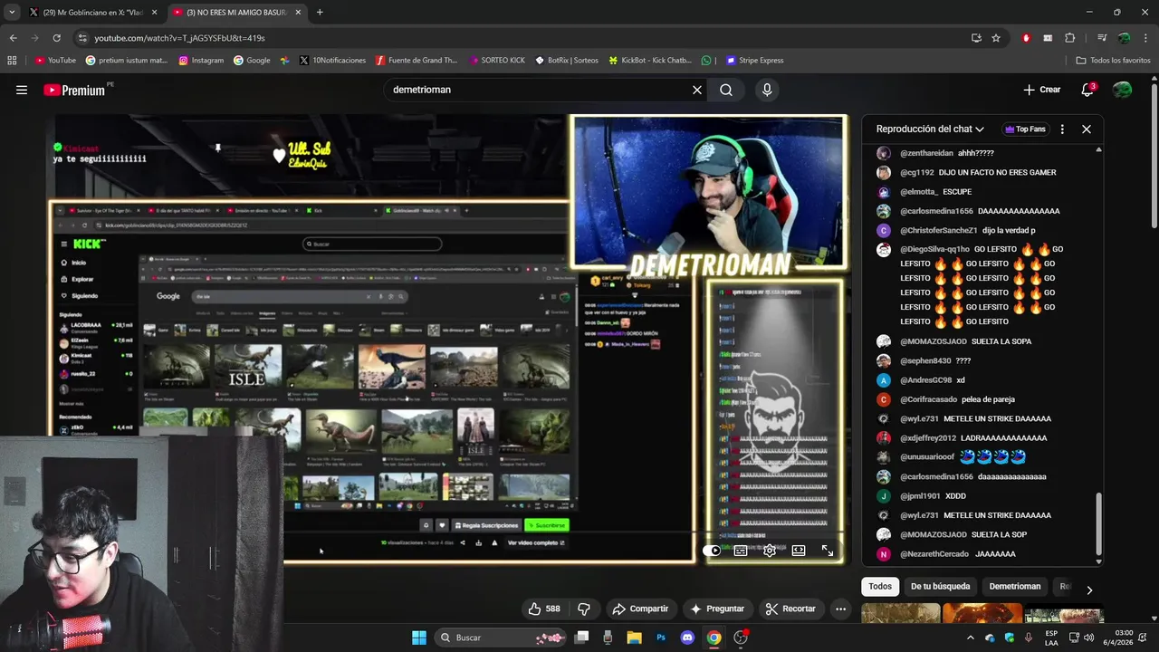Open clock and date flyout
1159x652 pixels.
(1124, 638)
